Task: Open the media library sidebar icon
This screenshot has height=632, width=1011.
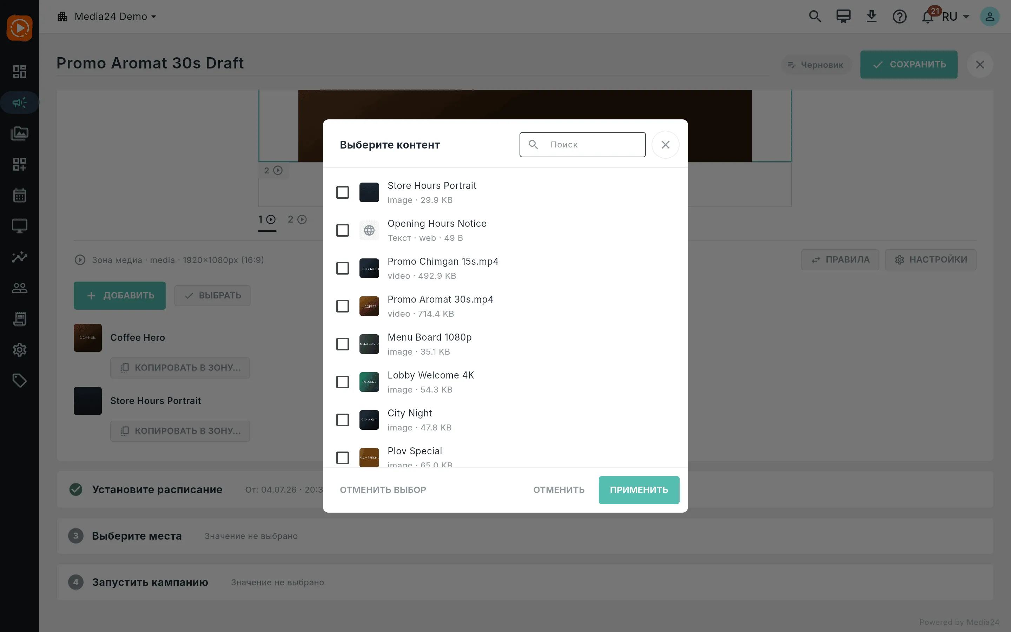Action: pyautogui.click(x=19, y=133)
